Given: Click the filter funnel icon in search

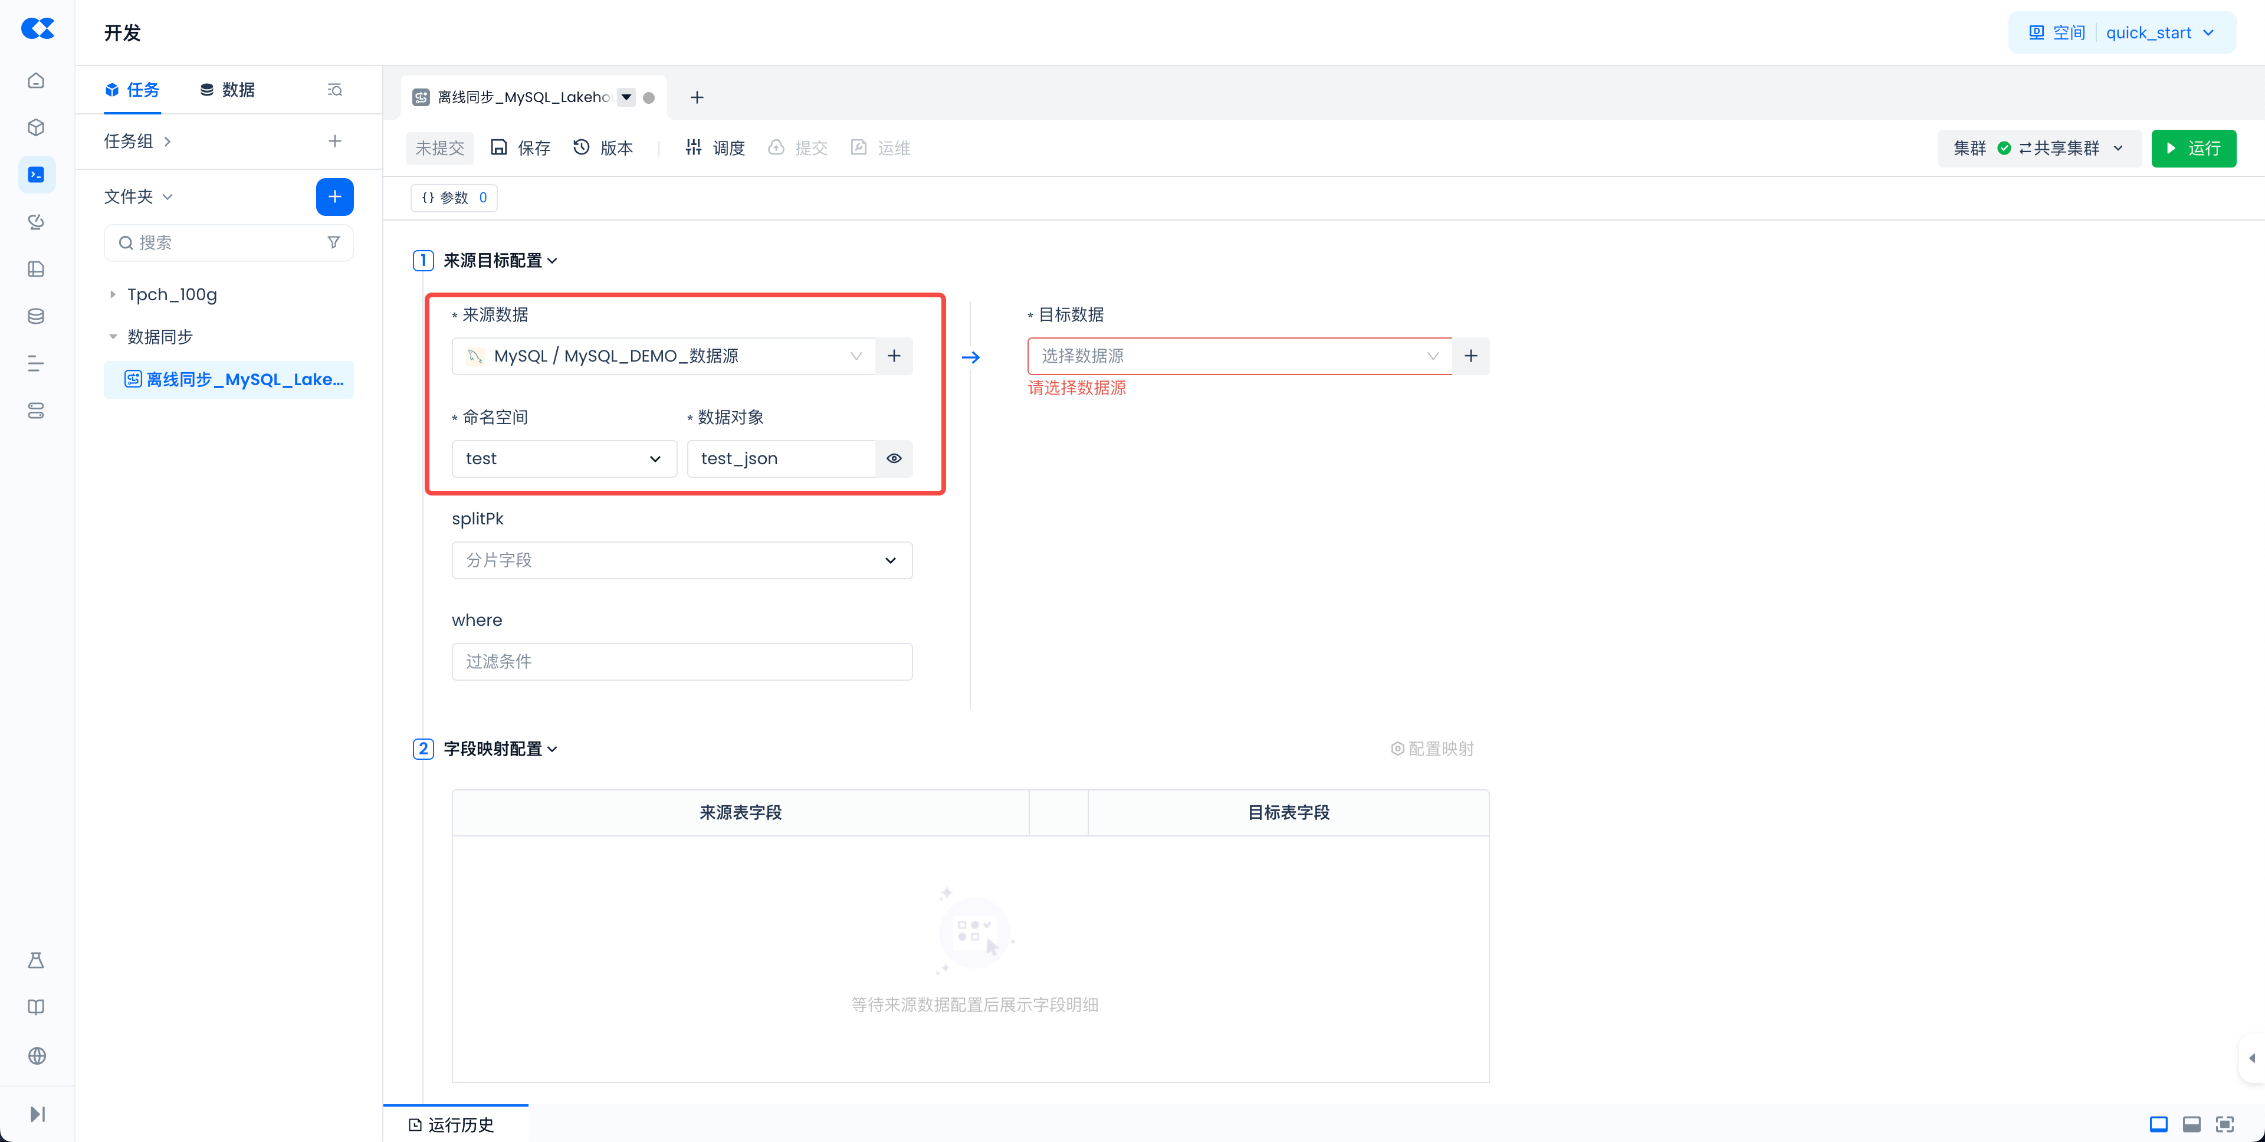Looking at the screenshot, I should click(333, 242).
